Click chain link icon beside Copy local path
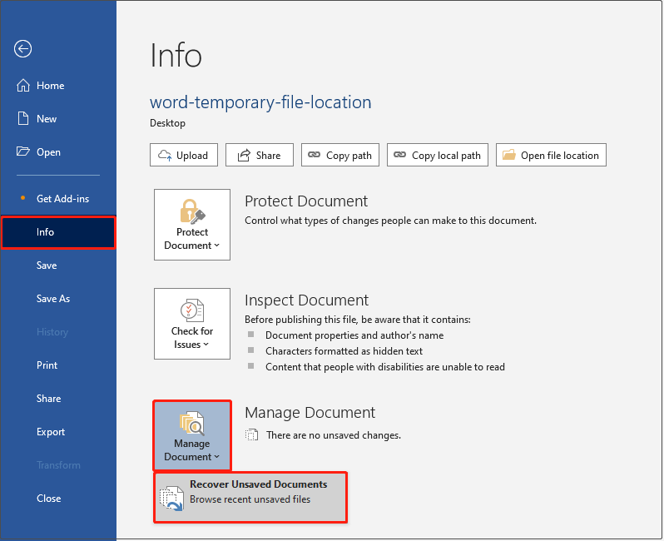Image resolution: width=664 pixels, height=541 pixels. tap(399, 155)
